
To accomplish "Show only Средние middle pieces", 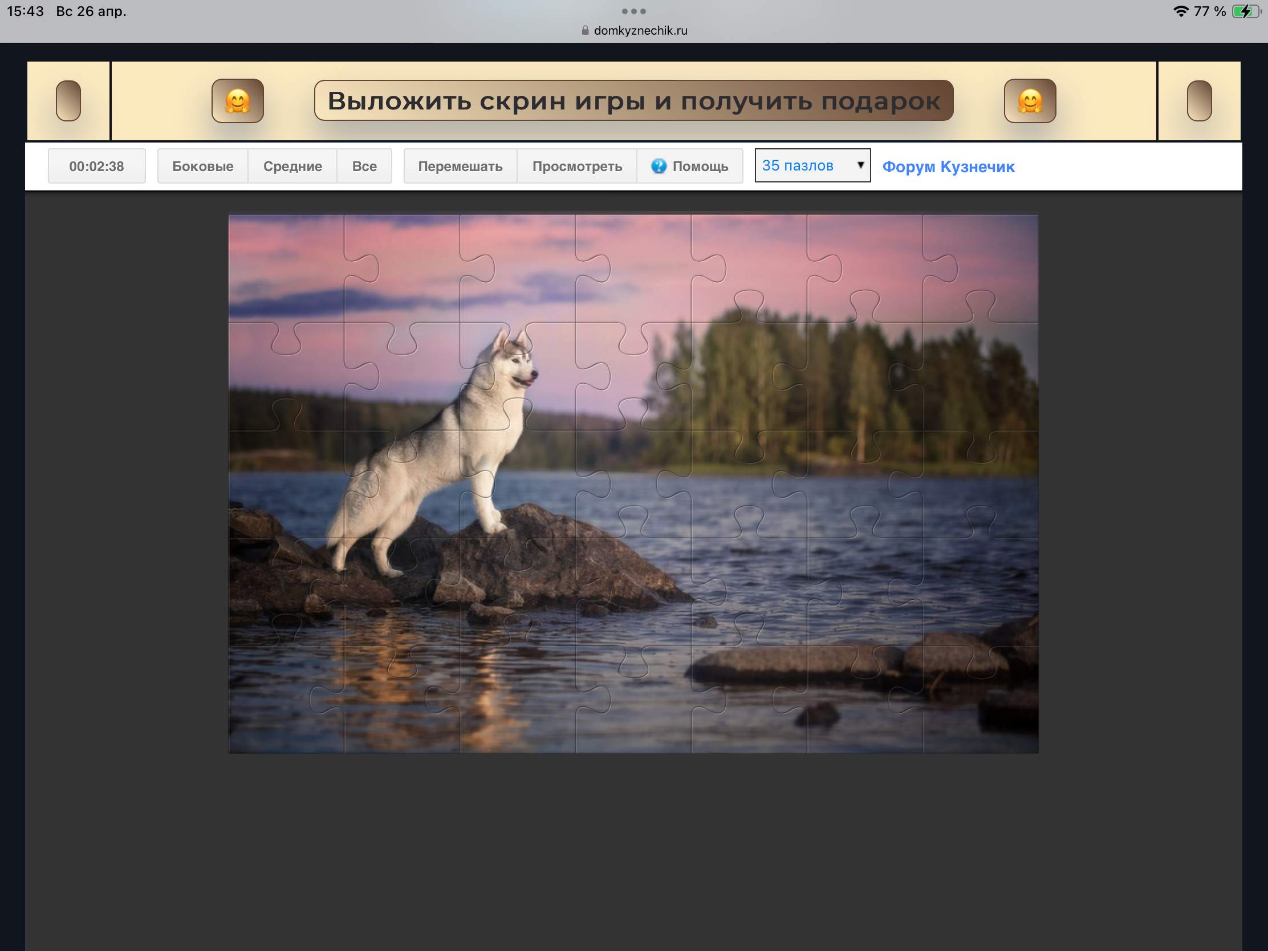I will (x=292, y=166).
